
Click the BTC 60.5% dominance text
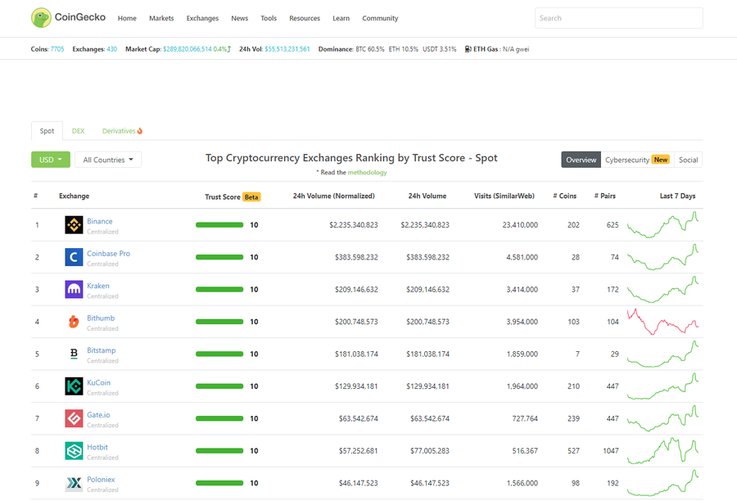tap(370, 49)
